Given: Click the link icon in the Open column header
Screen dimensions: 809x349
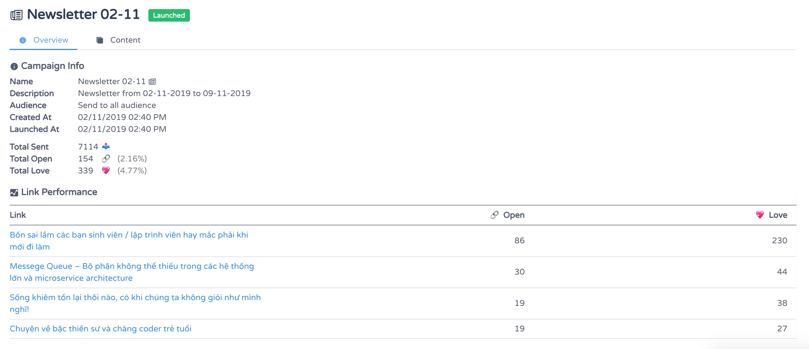Looking at the screenshot, I should click(494, 215).
